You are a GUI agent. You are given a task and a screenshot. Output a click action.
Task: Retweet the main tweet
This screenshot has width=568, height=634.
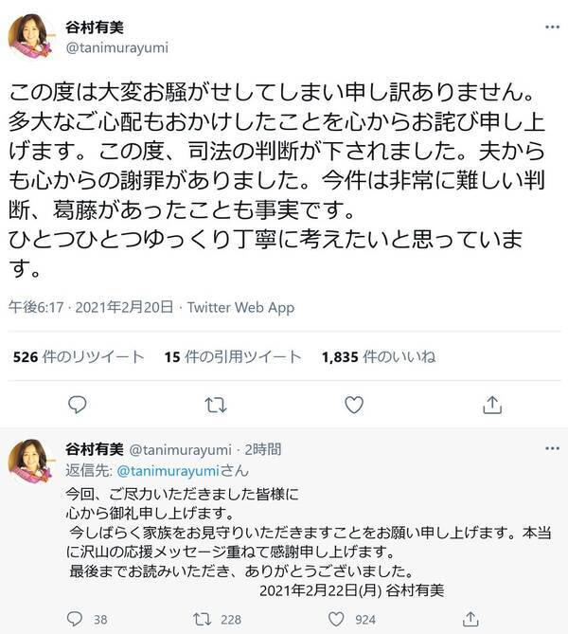215,405
